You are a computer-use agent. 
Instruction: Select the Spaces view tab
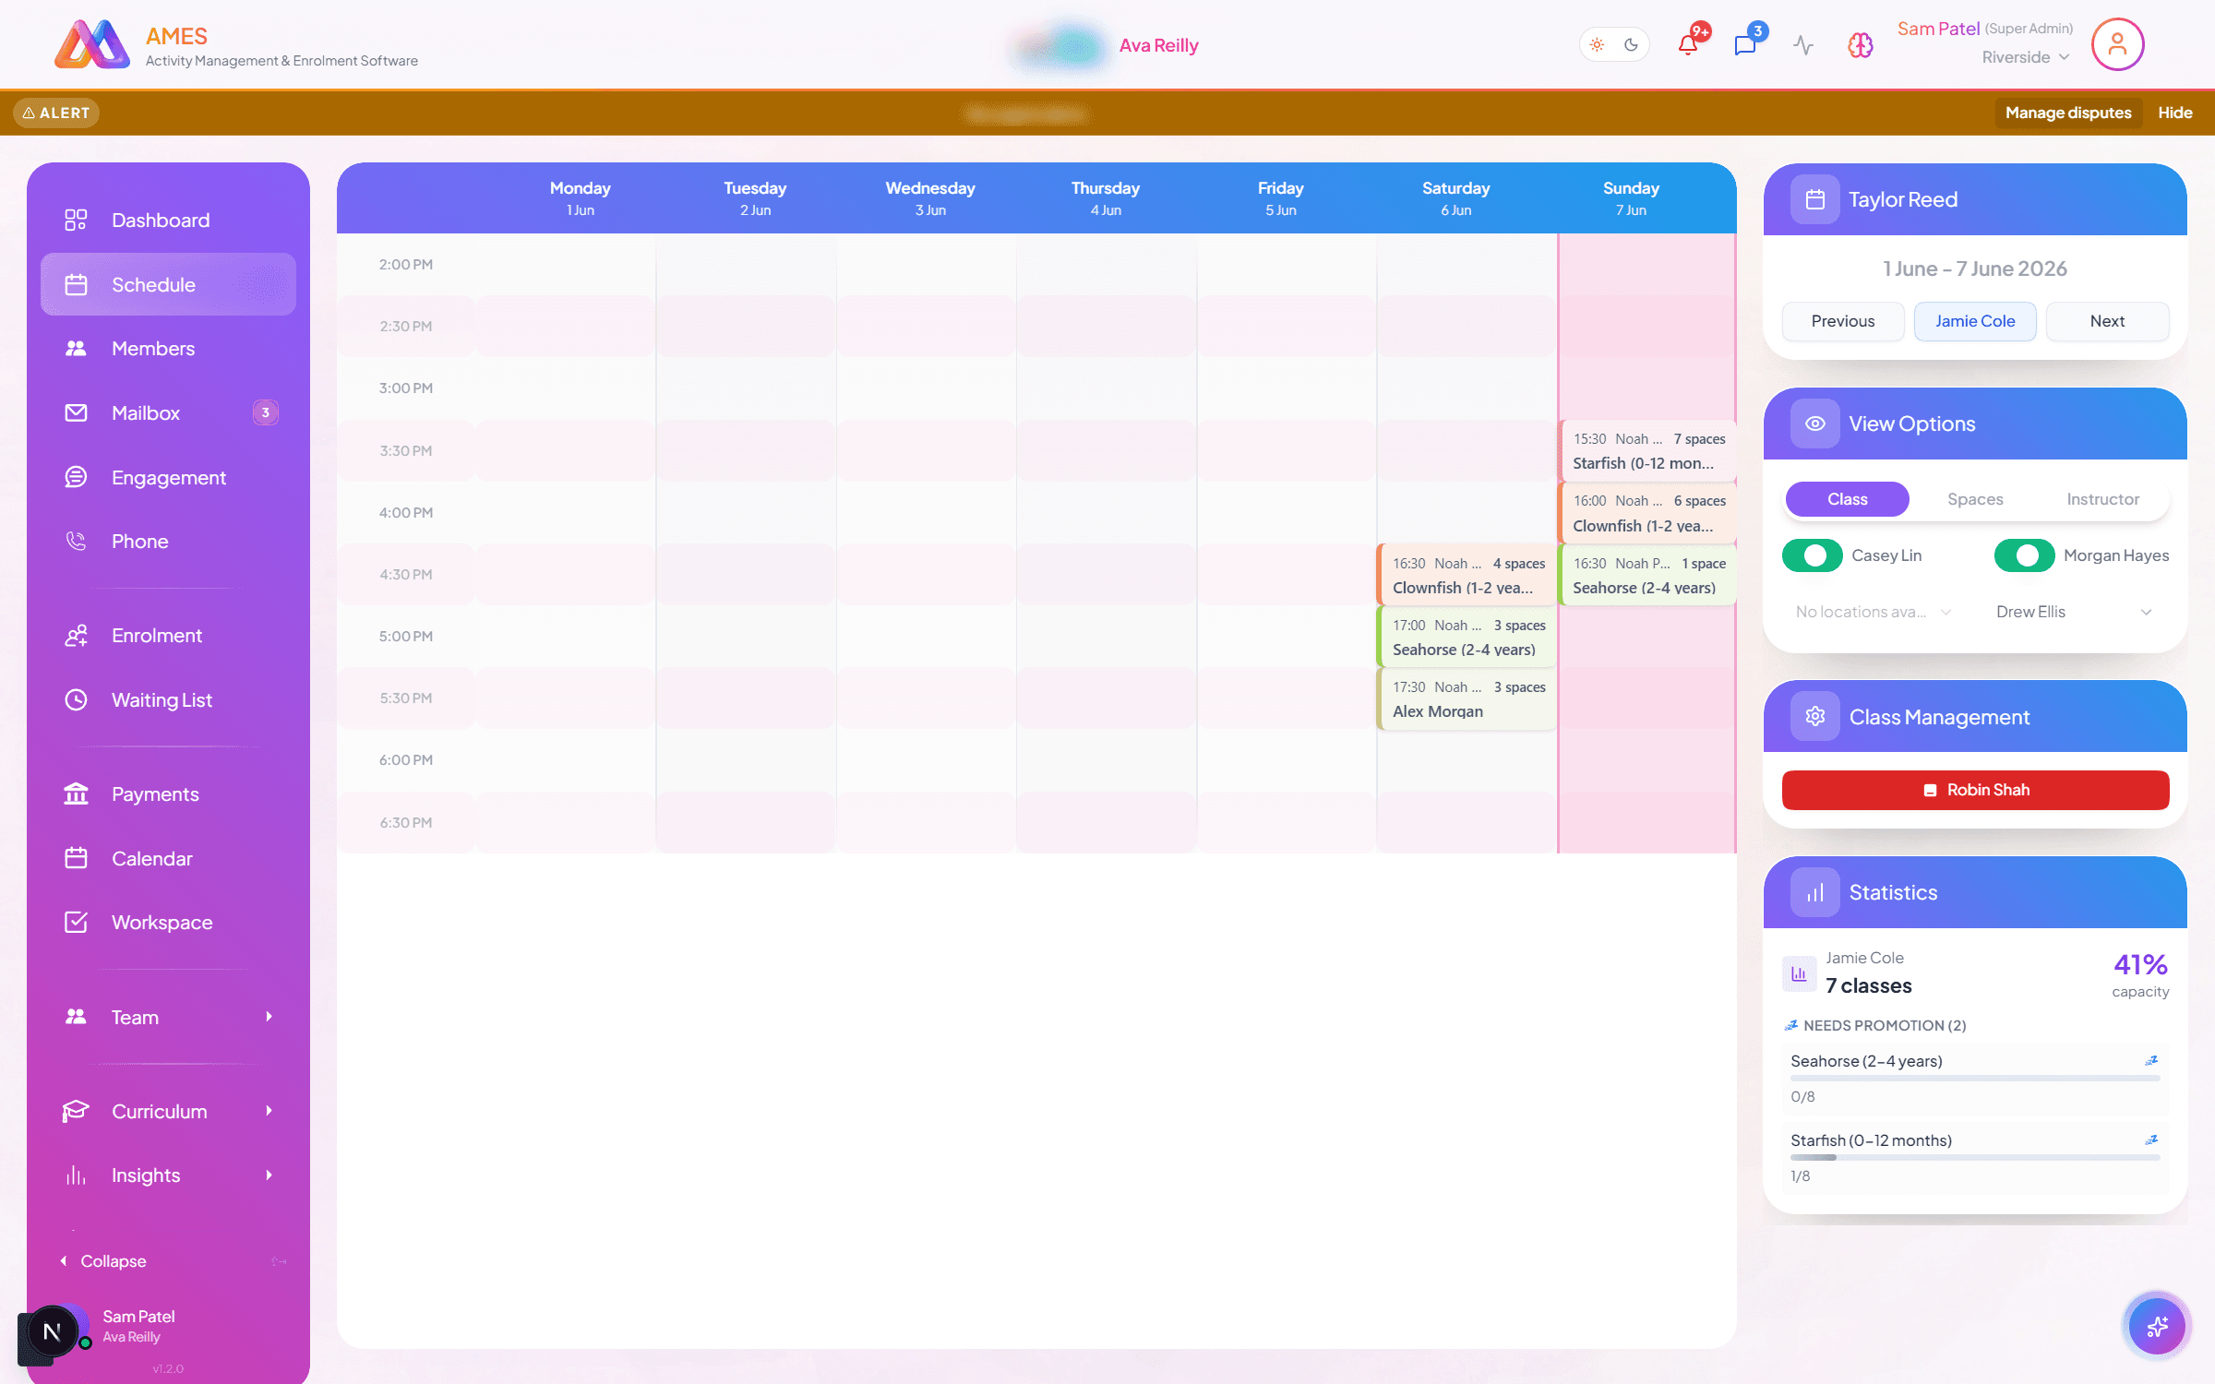1975,499
